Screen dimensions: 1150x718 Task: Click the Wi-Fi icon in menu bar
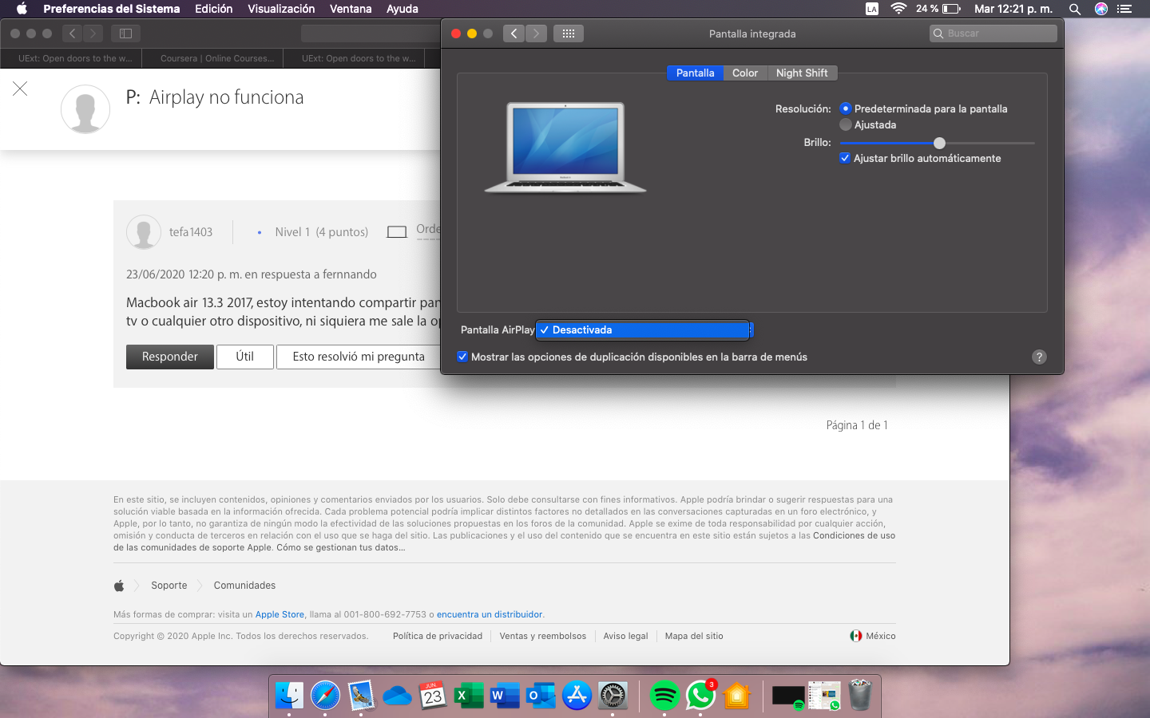point(898,9)
